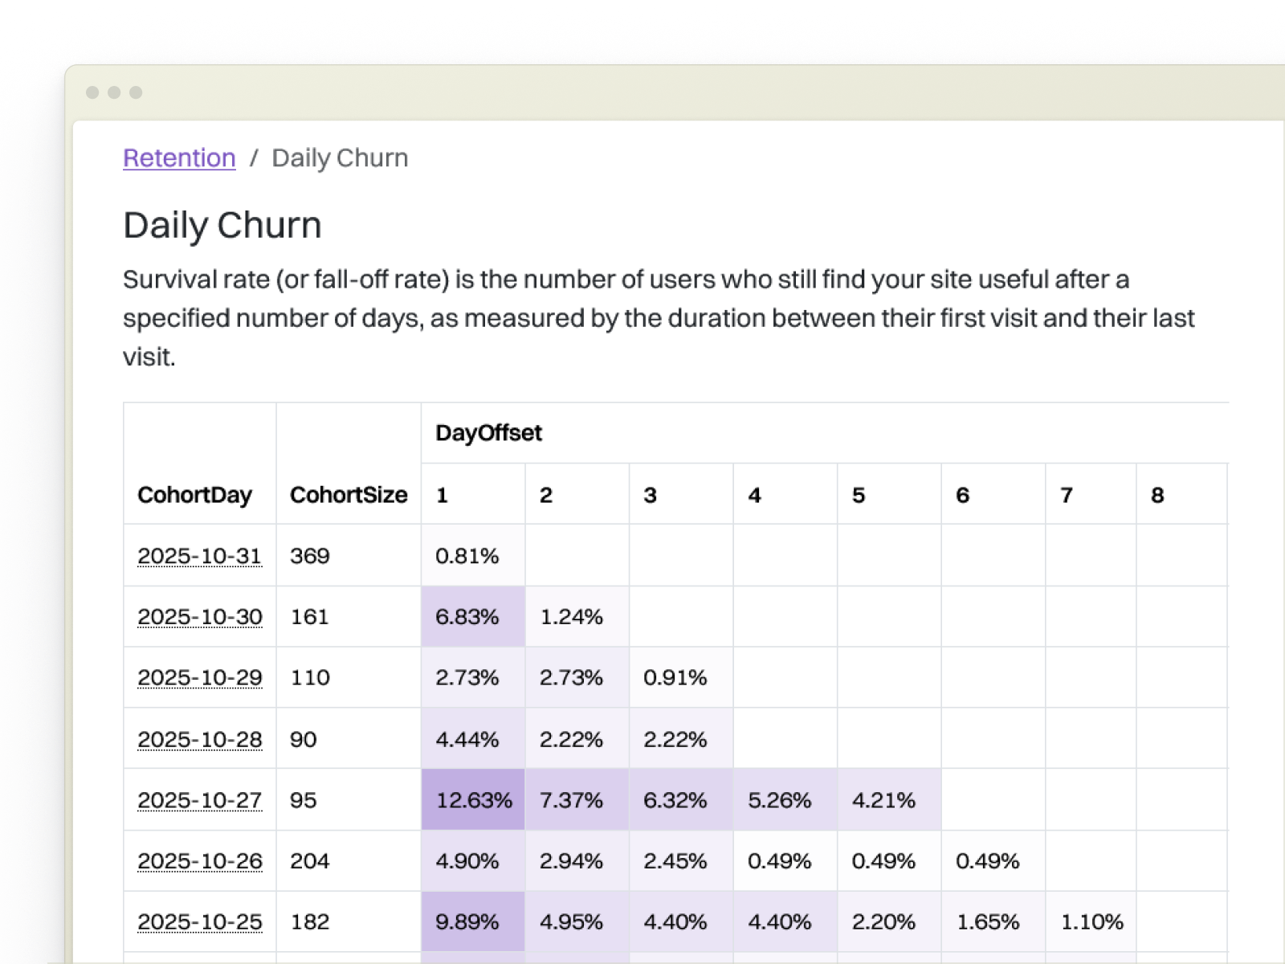Select the Daily Churn breadcrumb label
The height and width of the screenshot is (964, 1285).
[x=340, y=157]
